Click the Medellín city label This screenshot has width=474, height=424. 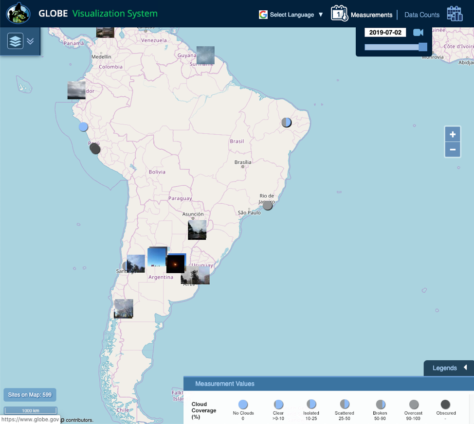(x=101, y=57)
